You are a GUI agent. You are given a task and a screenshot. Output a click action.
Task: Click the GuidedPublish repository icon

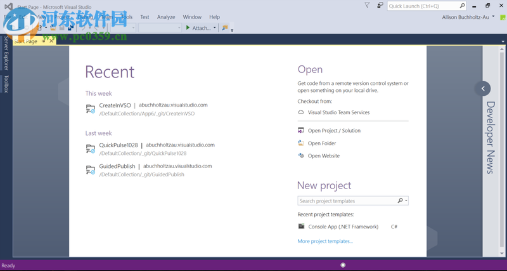[x=90, y=170]
